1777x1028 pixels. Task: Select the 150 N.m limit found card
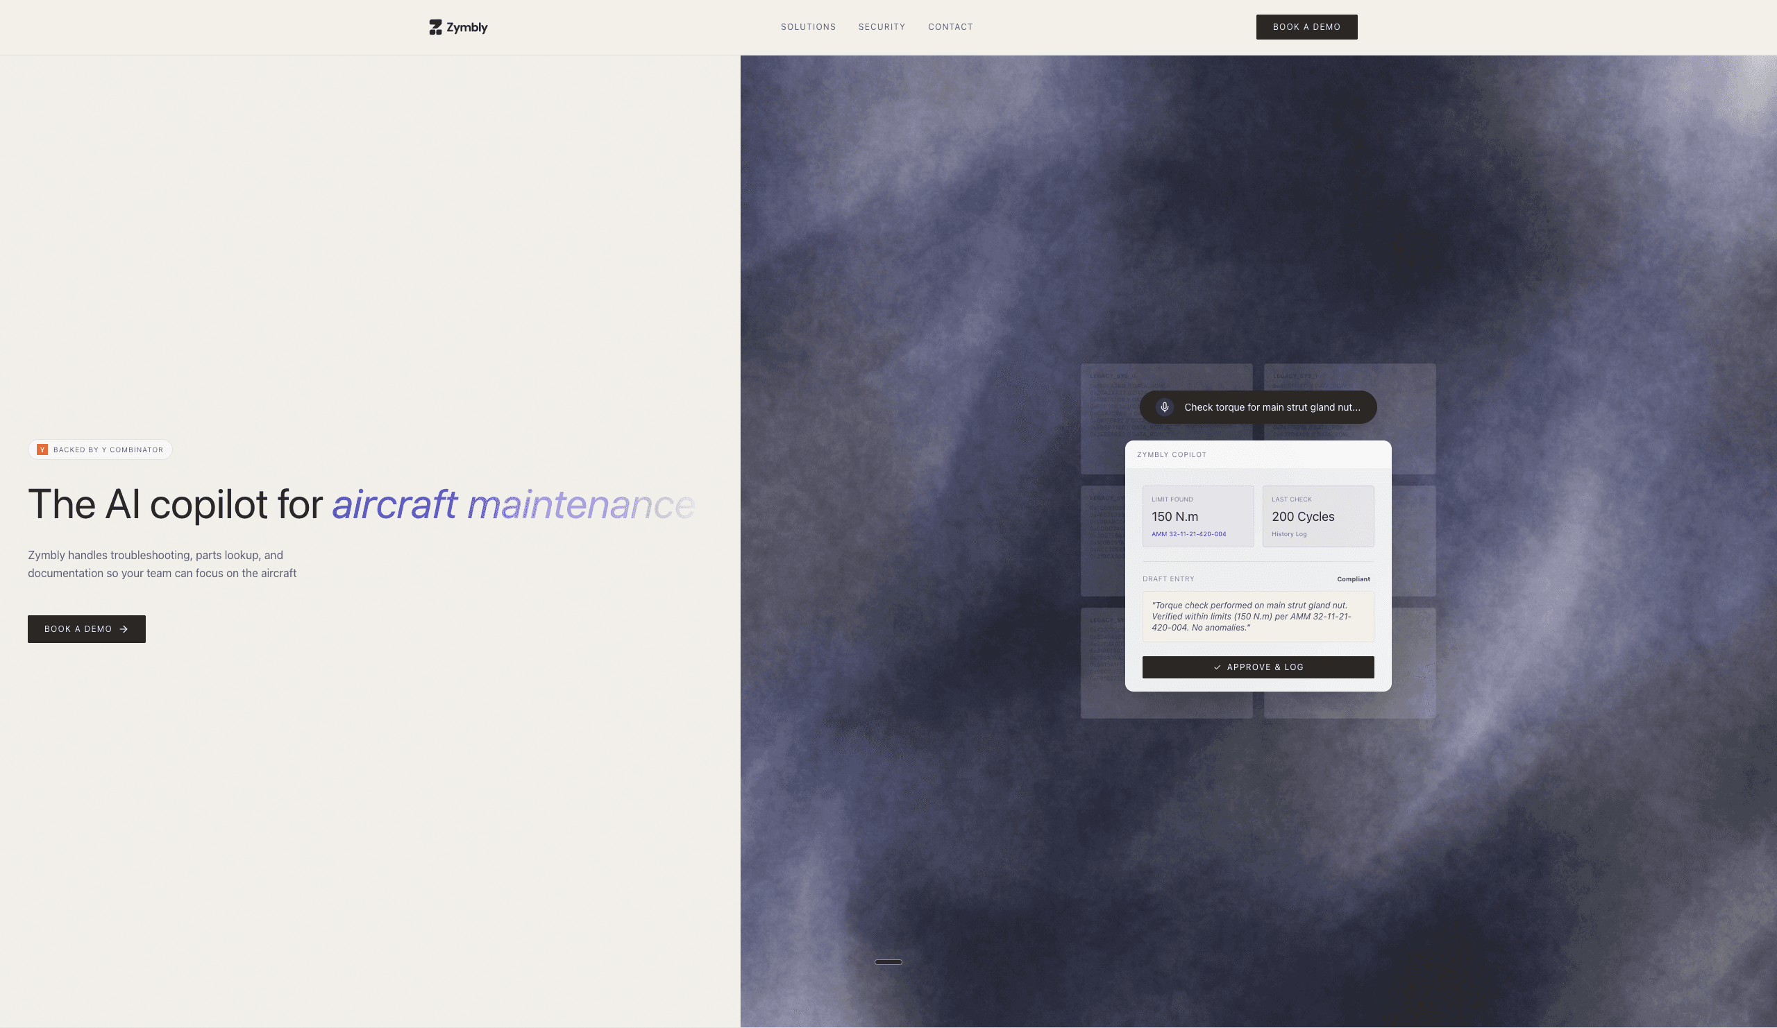(1197, 516)
